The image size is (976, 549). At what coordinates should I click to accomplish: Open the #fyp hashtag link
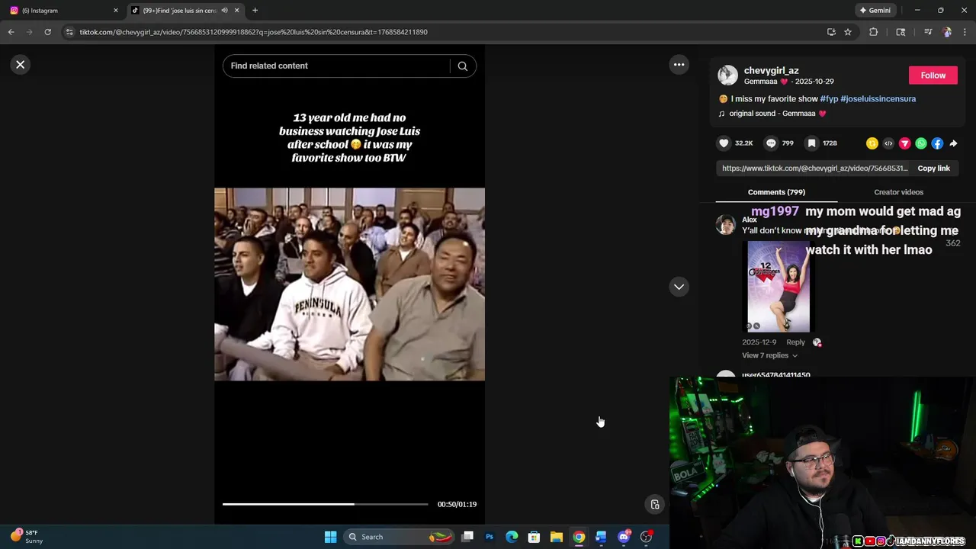click(829, 99)
